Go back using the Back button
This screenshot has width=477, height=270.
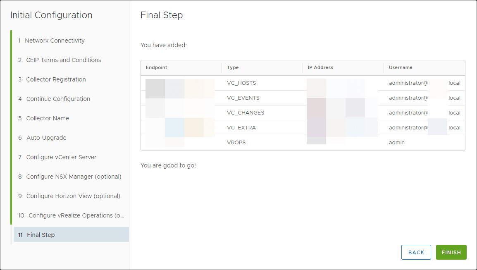tap(416, 252)
